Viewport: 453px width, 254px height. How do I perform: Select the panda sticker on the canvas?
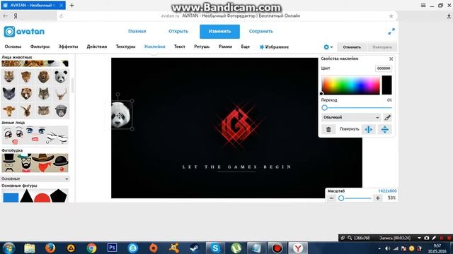(121, 115)
